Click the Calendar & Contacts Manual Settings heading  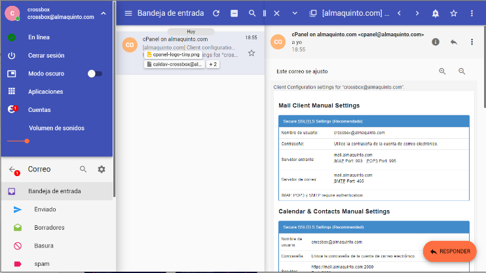click(x=334, y=211)
